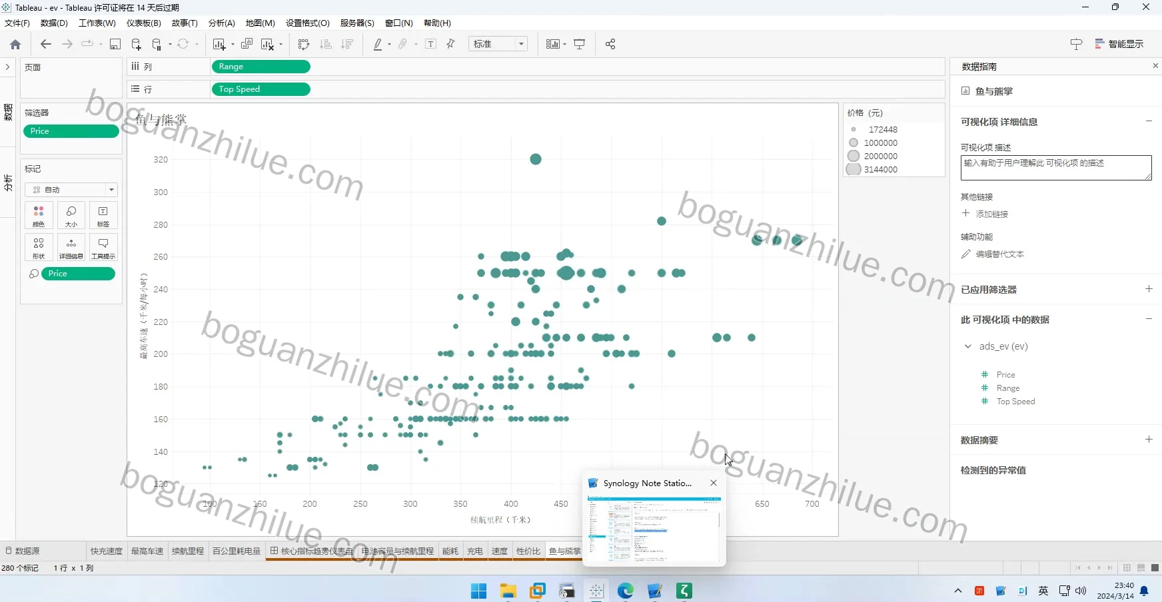Click the 可视化项 描述 text field
This screenshot has width=1162, height=602.
tap(1056, 168)
